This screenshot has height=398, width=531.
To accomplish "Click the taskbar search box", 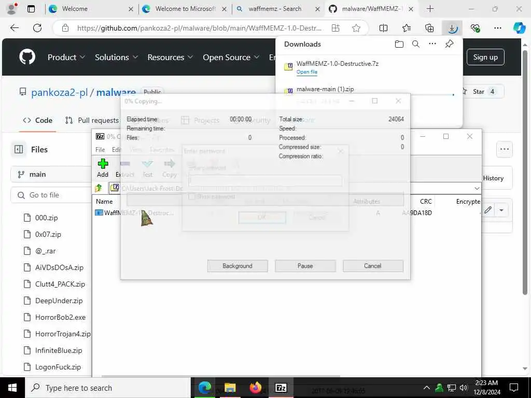I will coord(108,388).
